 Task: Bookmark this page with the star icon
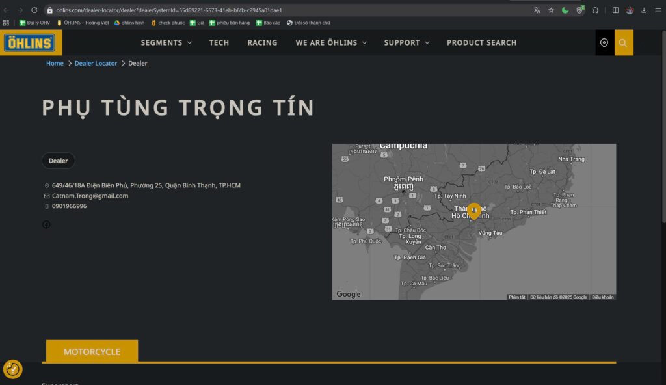551,10
